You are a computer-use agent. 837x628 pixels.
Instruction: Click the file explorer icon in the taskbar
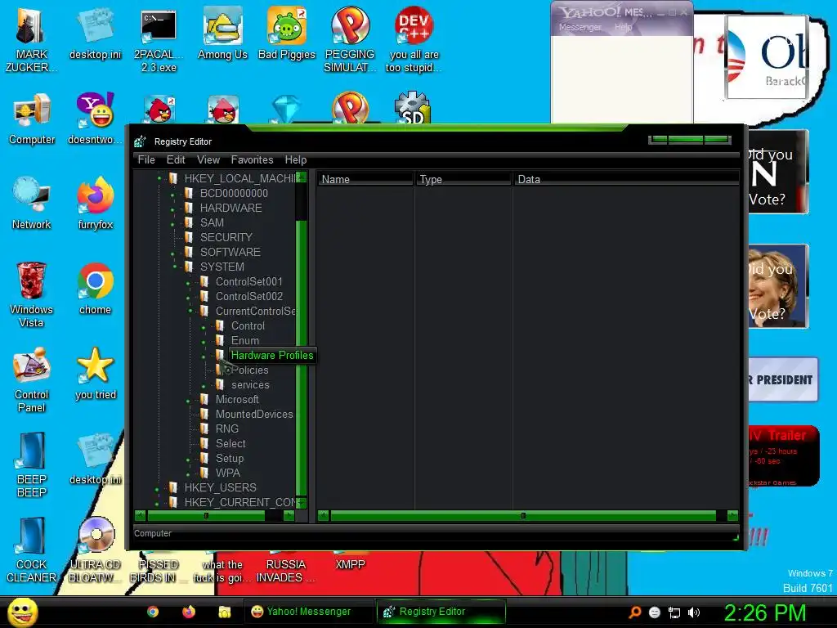coord(224,612)
